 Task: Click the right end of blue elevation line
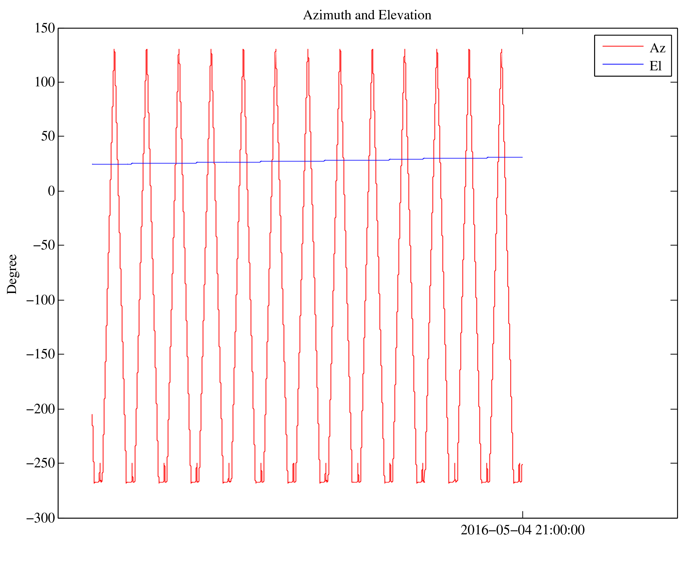click(x=521, y=157)
